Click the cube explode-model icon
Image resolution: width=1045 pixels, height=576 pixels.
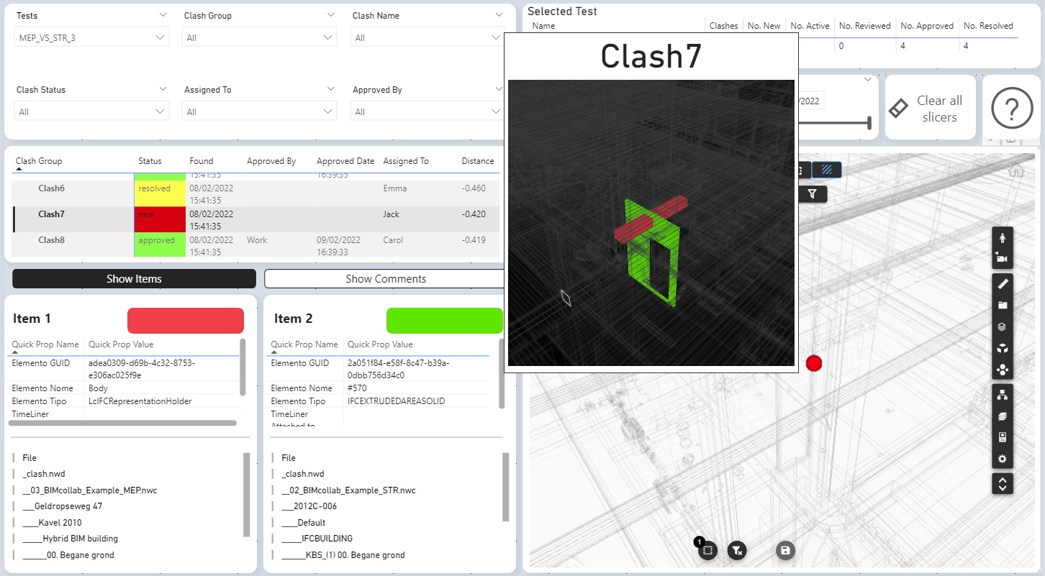pos(1003,348)
